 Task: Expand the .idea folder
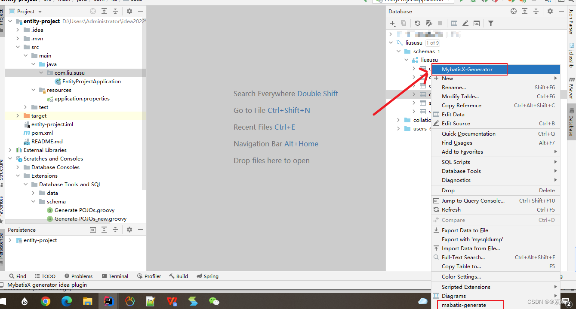click(x=18, y=30)
